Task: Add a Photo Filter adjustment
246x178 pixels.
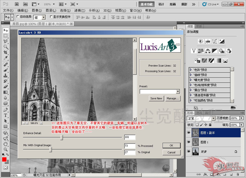Action: pos(222,51)
